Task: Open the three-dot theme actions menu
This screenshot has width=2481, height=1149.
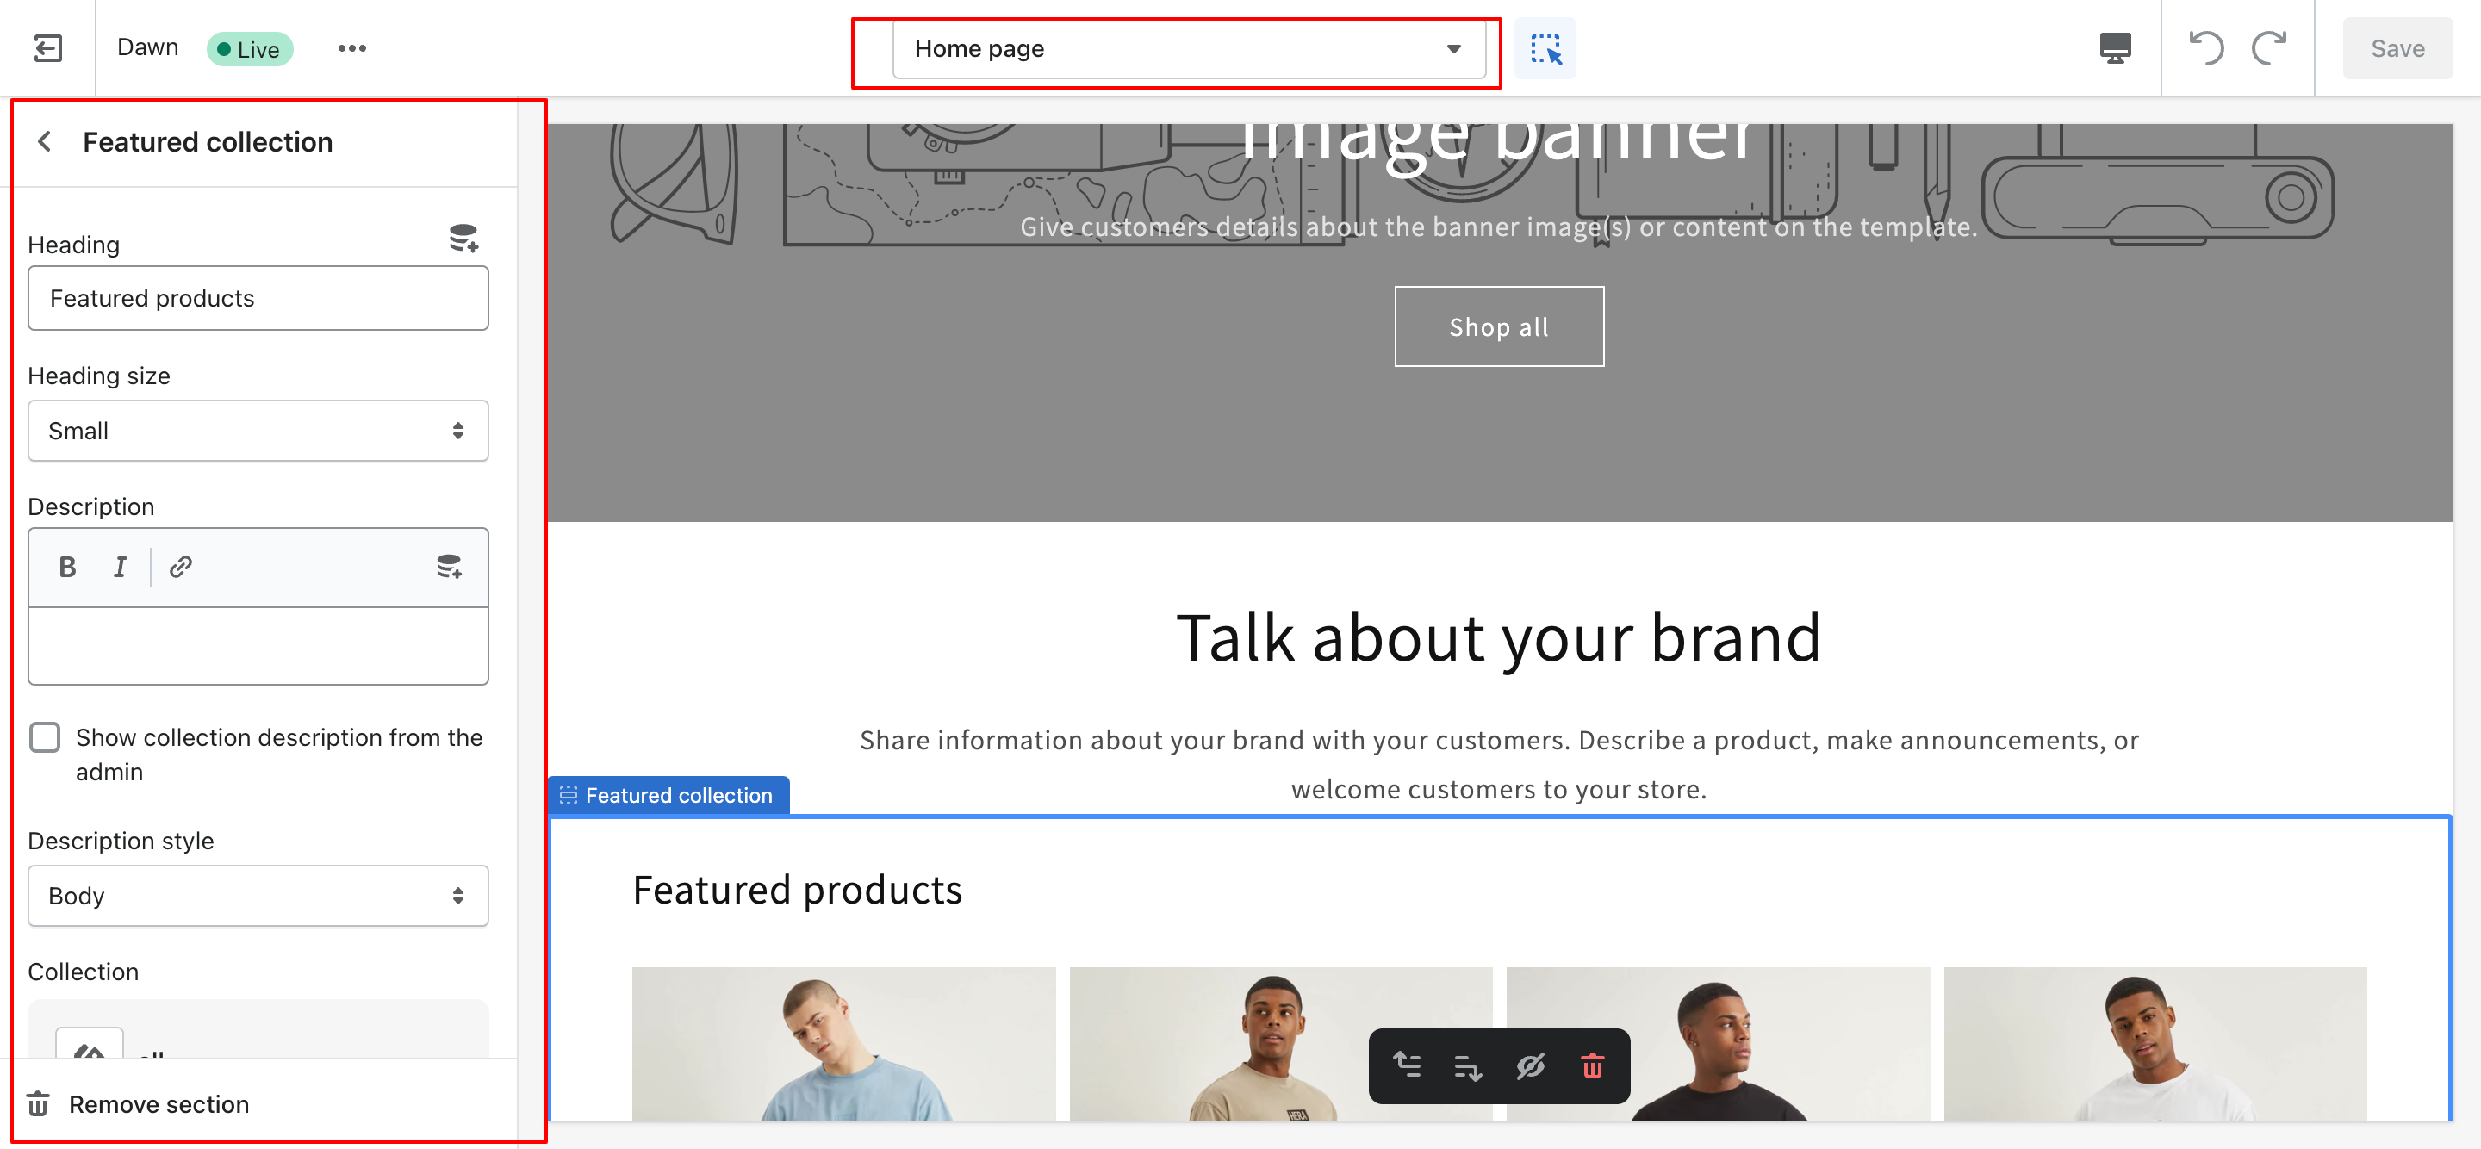Action: point(351,48)
